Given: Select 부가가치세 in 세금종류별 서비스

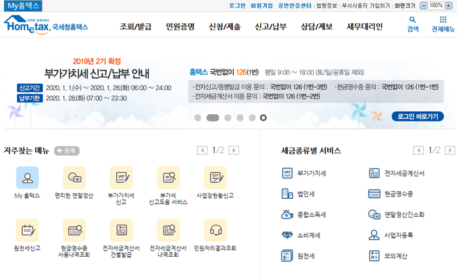Looking at the screenshot, I should tap(304, 173).
